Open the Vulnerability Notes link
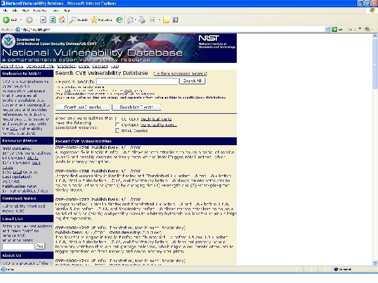 pyautogui.click(x=159, y=125)
